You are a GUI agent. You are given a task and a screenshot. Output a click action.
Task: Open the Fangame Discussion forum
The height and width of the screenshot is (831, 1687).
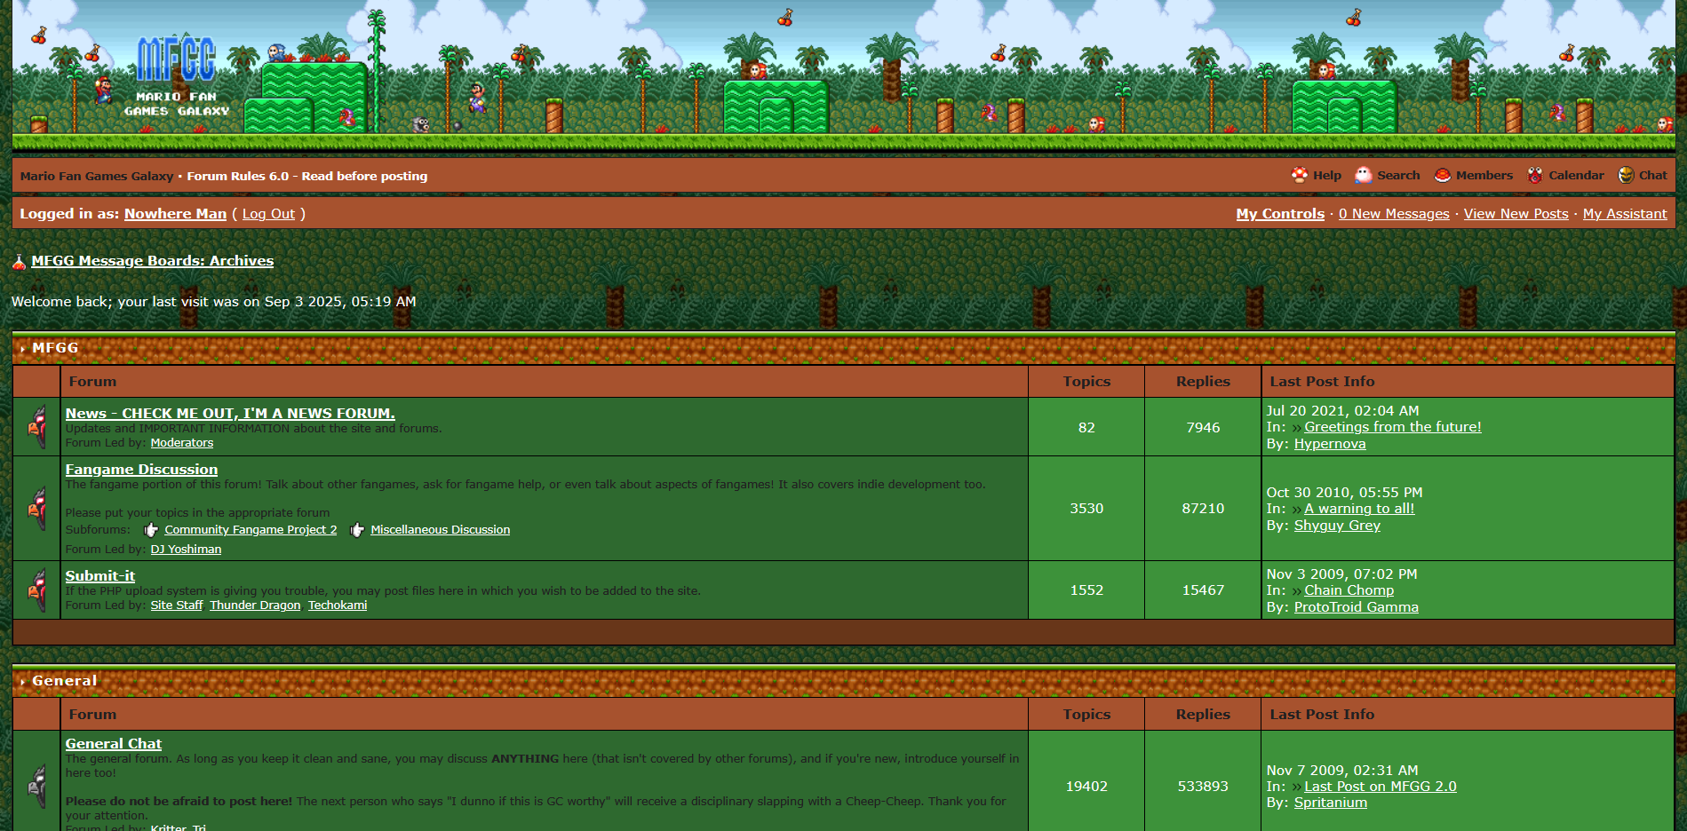(141, 470)
